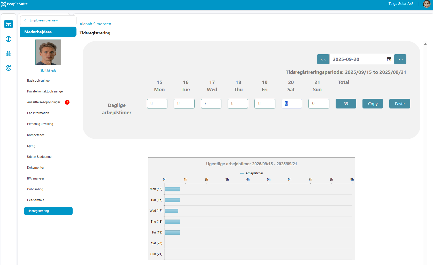Click the Wednesday hours input field

pos(211,104)
